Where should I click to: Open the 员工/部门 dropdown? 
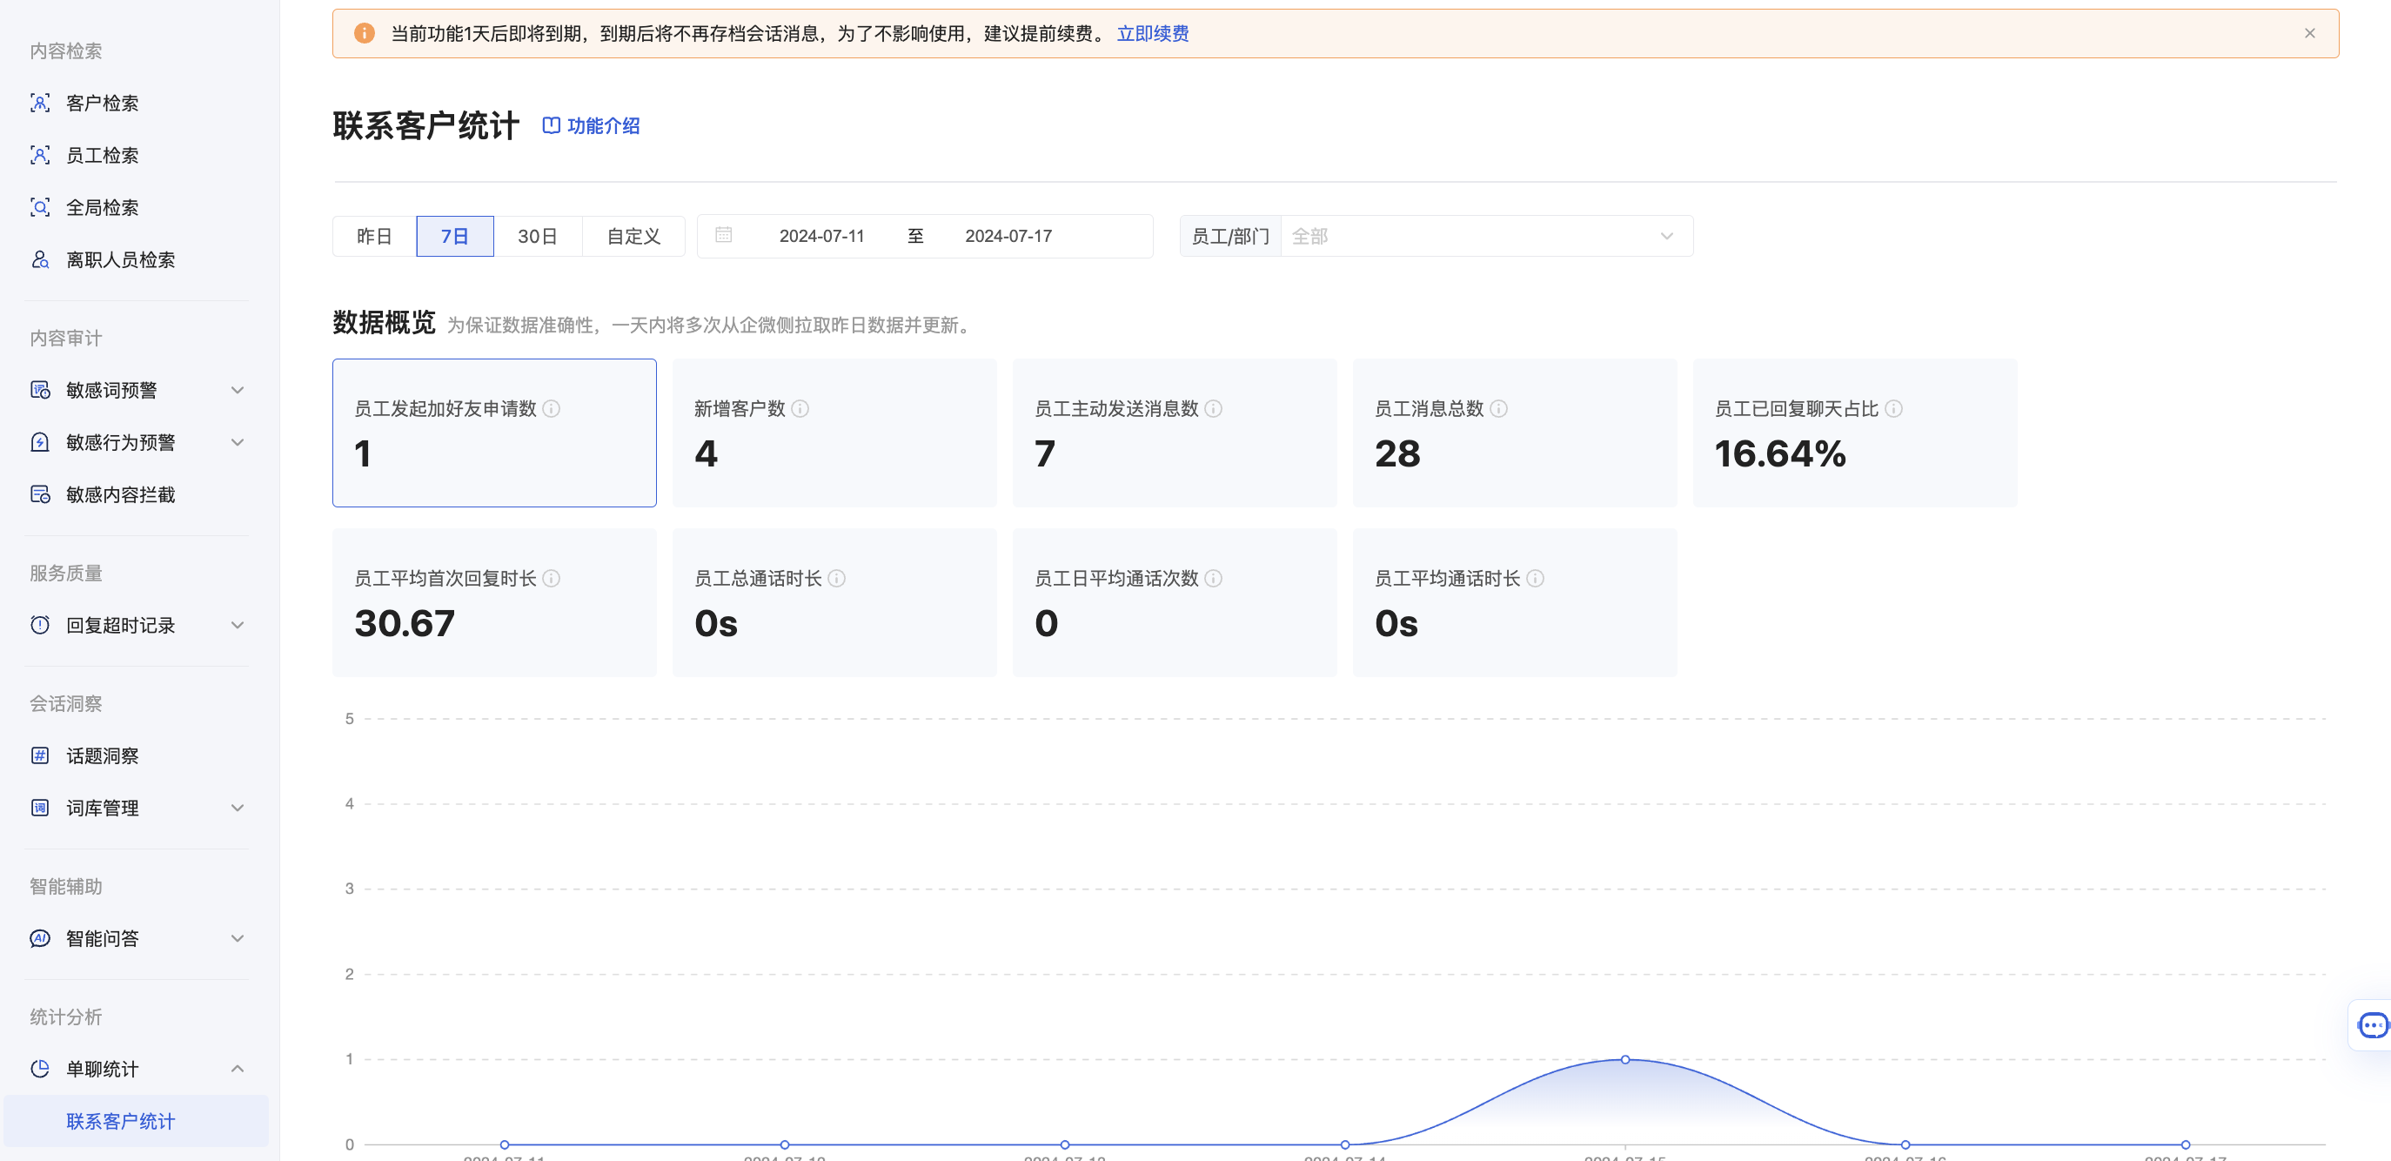tap(1486, 236)
